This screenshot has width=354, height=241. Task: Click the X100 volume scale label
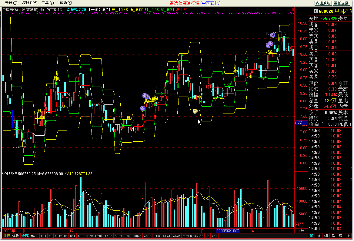(299, 225)
